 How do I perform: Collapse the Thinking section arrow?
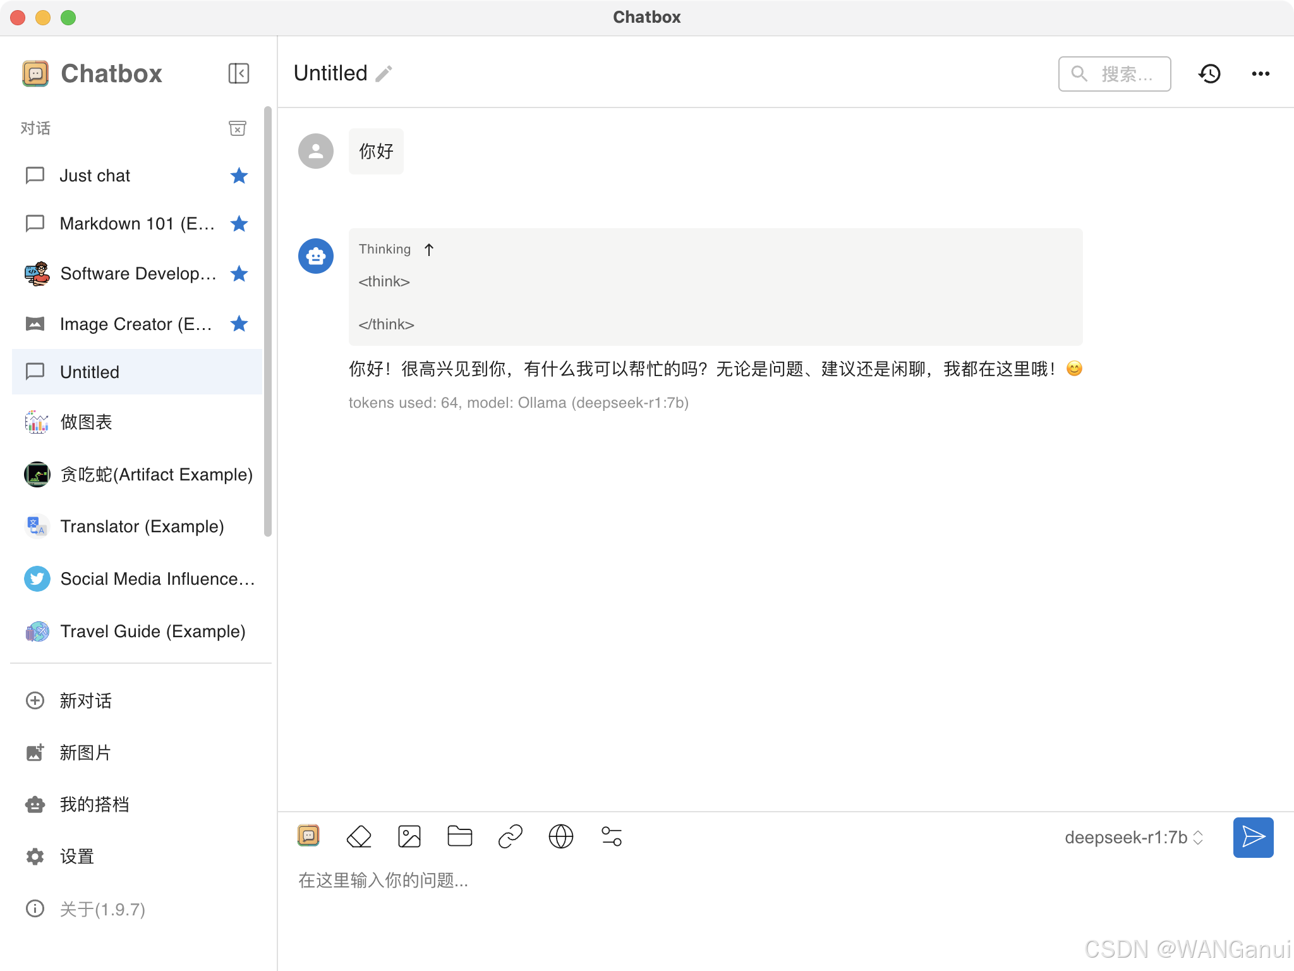(429, 250)
